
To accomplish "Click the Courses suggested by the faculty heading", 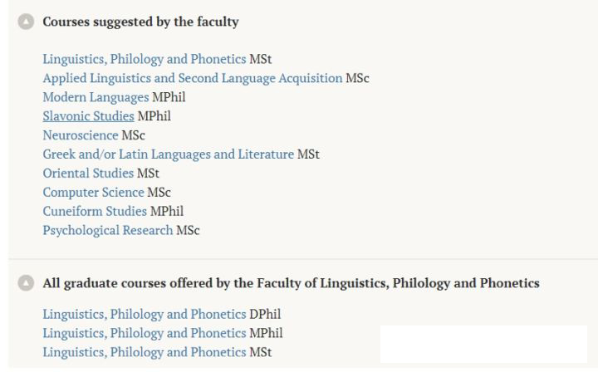I will pyautogui.click(x=140, y=22).
